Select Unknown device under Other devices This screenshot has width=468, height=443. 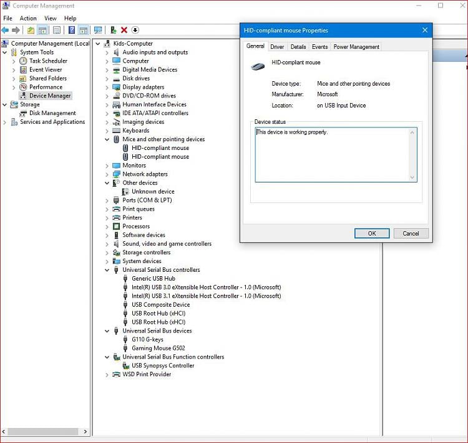pyautogui.click(x=153, y=192)
